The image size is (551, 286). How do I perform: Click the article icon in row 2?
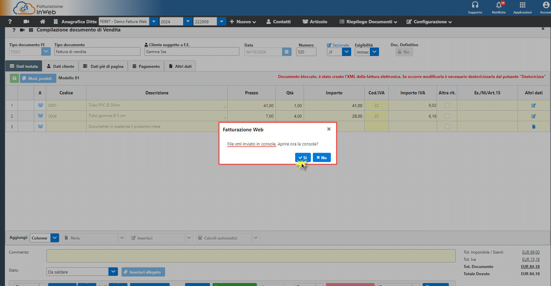tap(40, 116)
